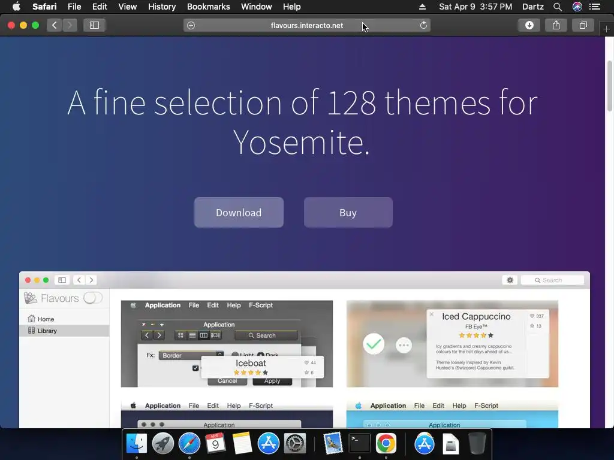Click the Flavours app logo

click(31, 298)
